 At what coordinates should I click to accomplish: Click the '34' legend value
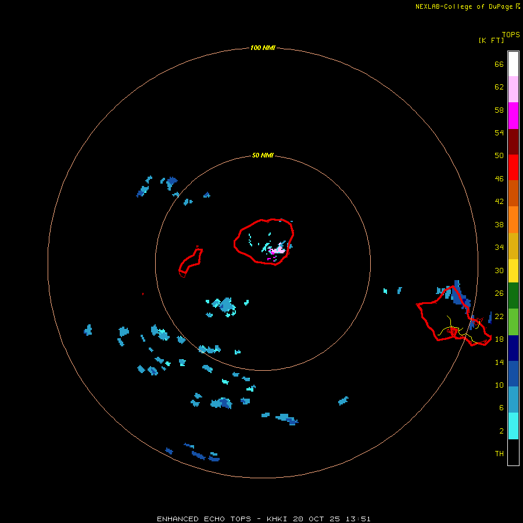499,248
